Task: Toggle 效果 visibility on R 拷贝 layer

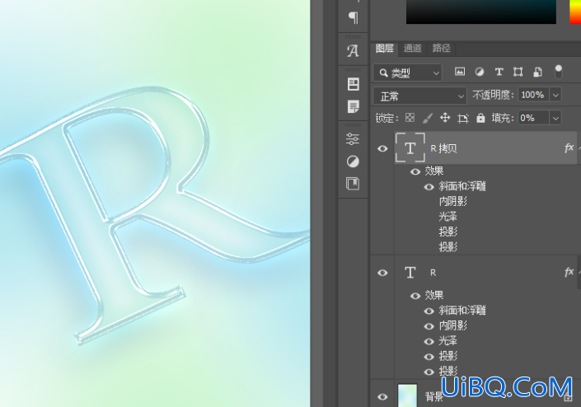Action: 415,171
